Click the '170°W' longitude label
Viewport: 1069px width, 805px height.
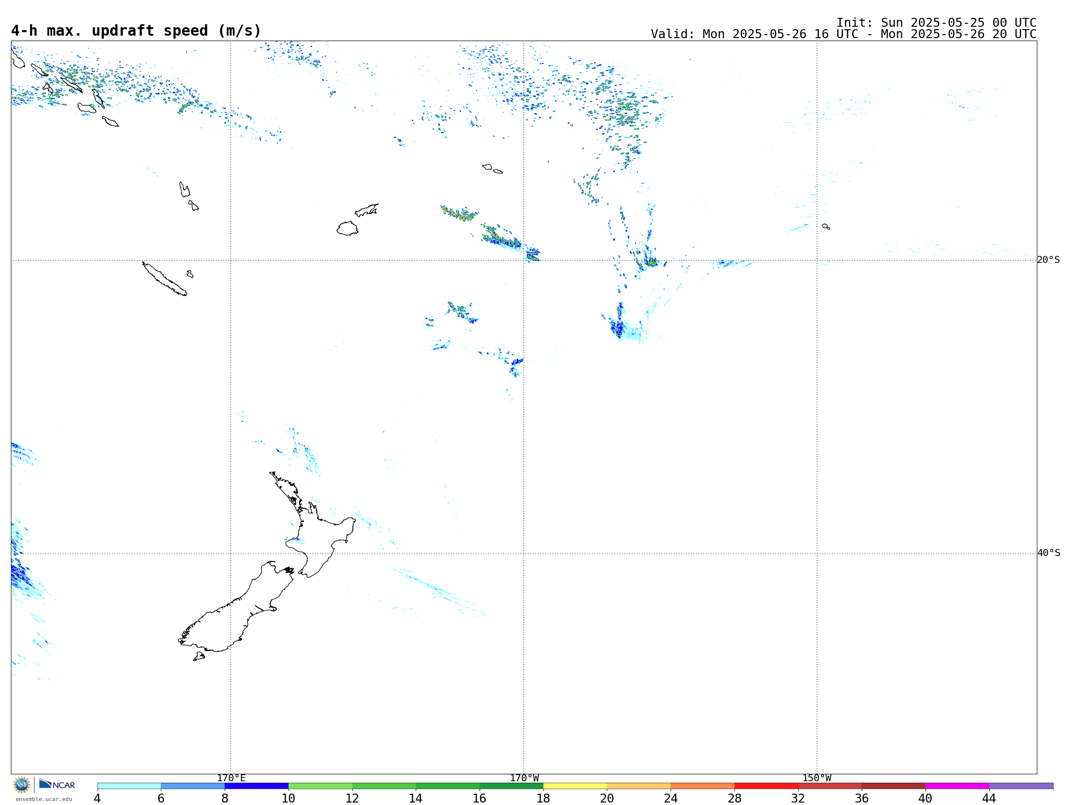(524, 778)
